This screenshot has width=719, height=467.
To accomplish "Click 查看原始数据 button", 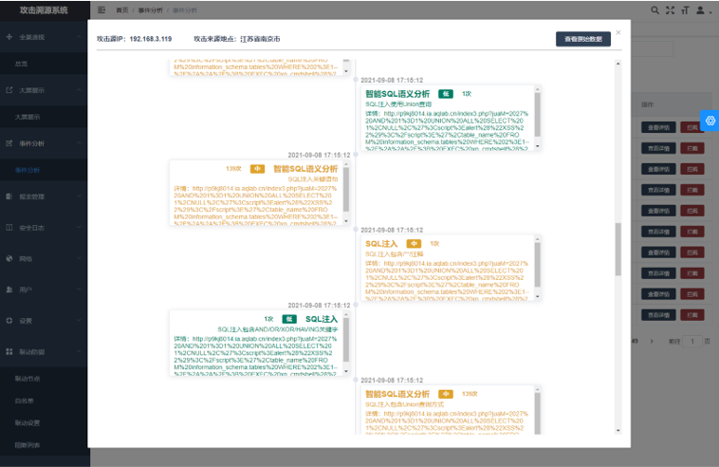I will click(x=582, y=39).
